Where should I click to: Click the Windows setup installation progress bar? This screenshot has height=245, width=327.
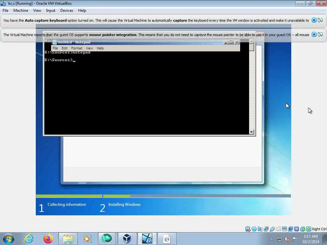coord(163,196)
